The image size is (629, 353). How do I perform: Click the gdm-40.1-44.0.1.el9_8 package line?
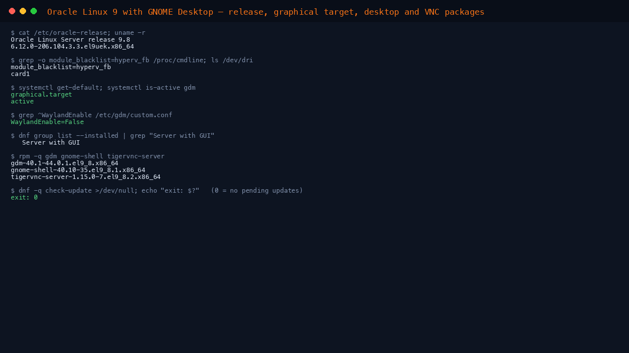coord(64,163)
